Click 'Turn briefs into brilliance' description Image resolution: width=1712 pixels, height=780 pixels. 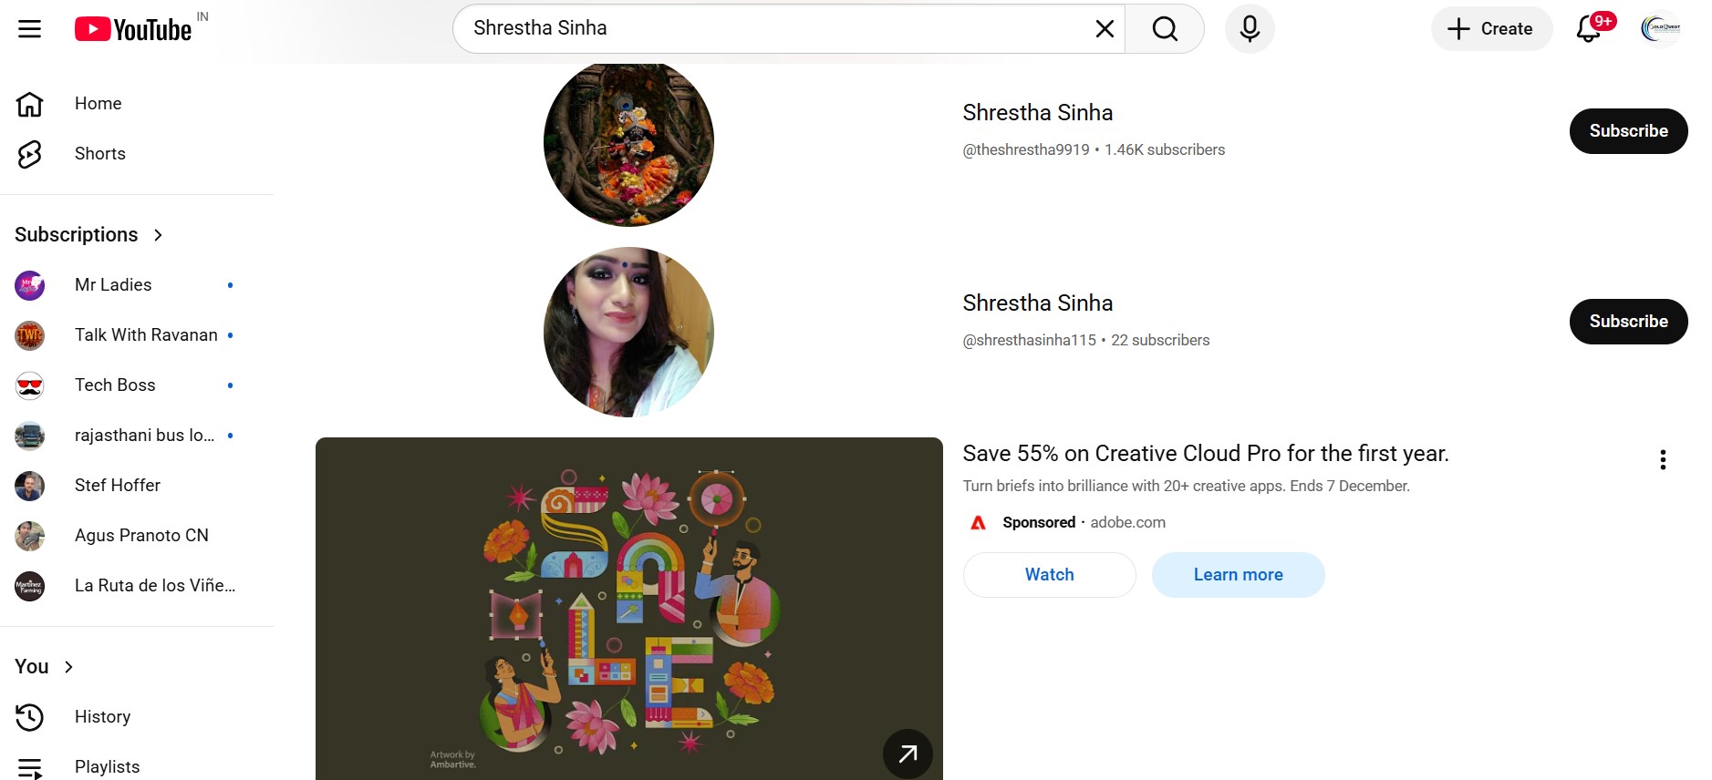point(1187,487)
